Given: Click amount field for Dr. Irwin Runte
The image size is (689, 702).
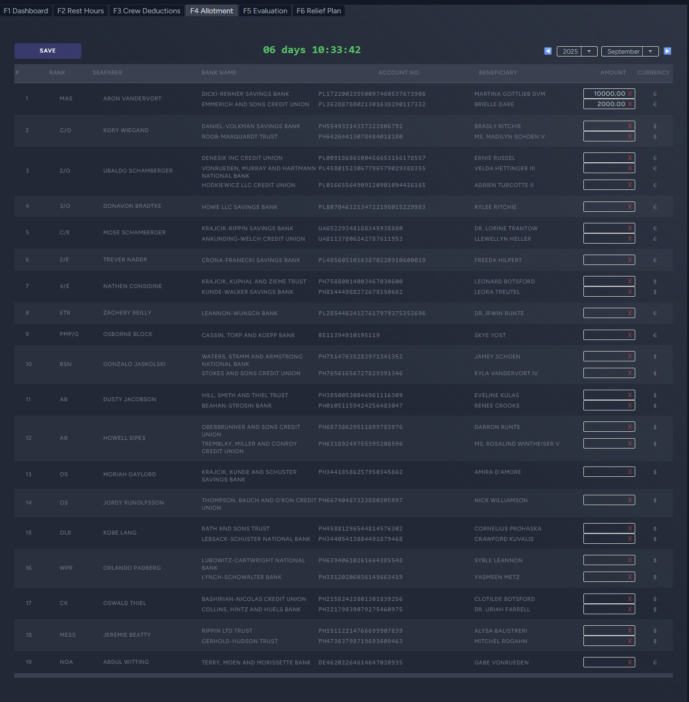Looking at the screenshot, I should coord(605,313).
